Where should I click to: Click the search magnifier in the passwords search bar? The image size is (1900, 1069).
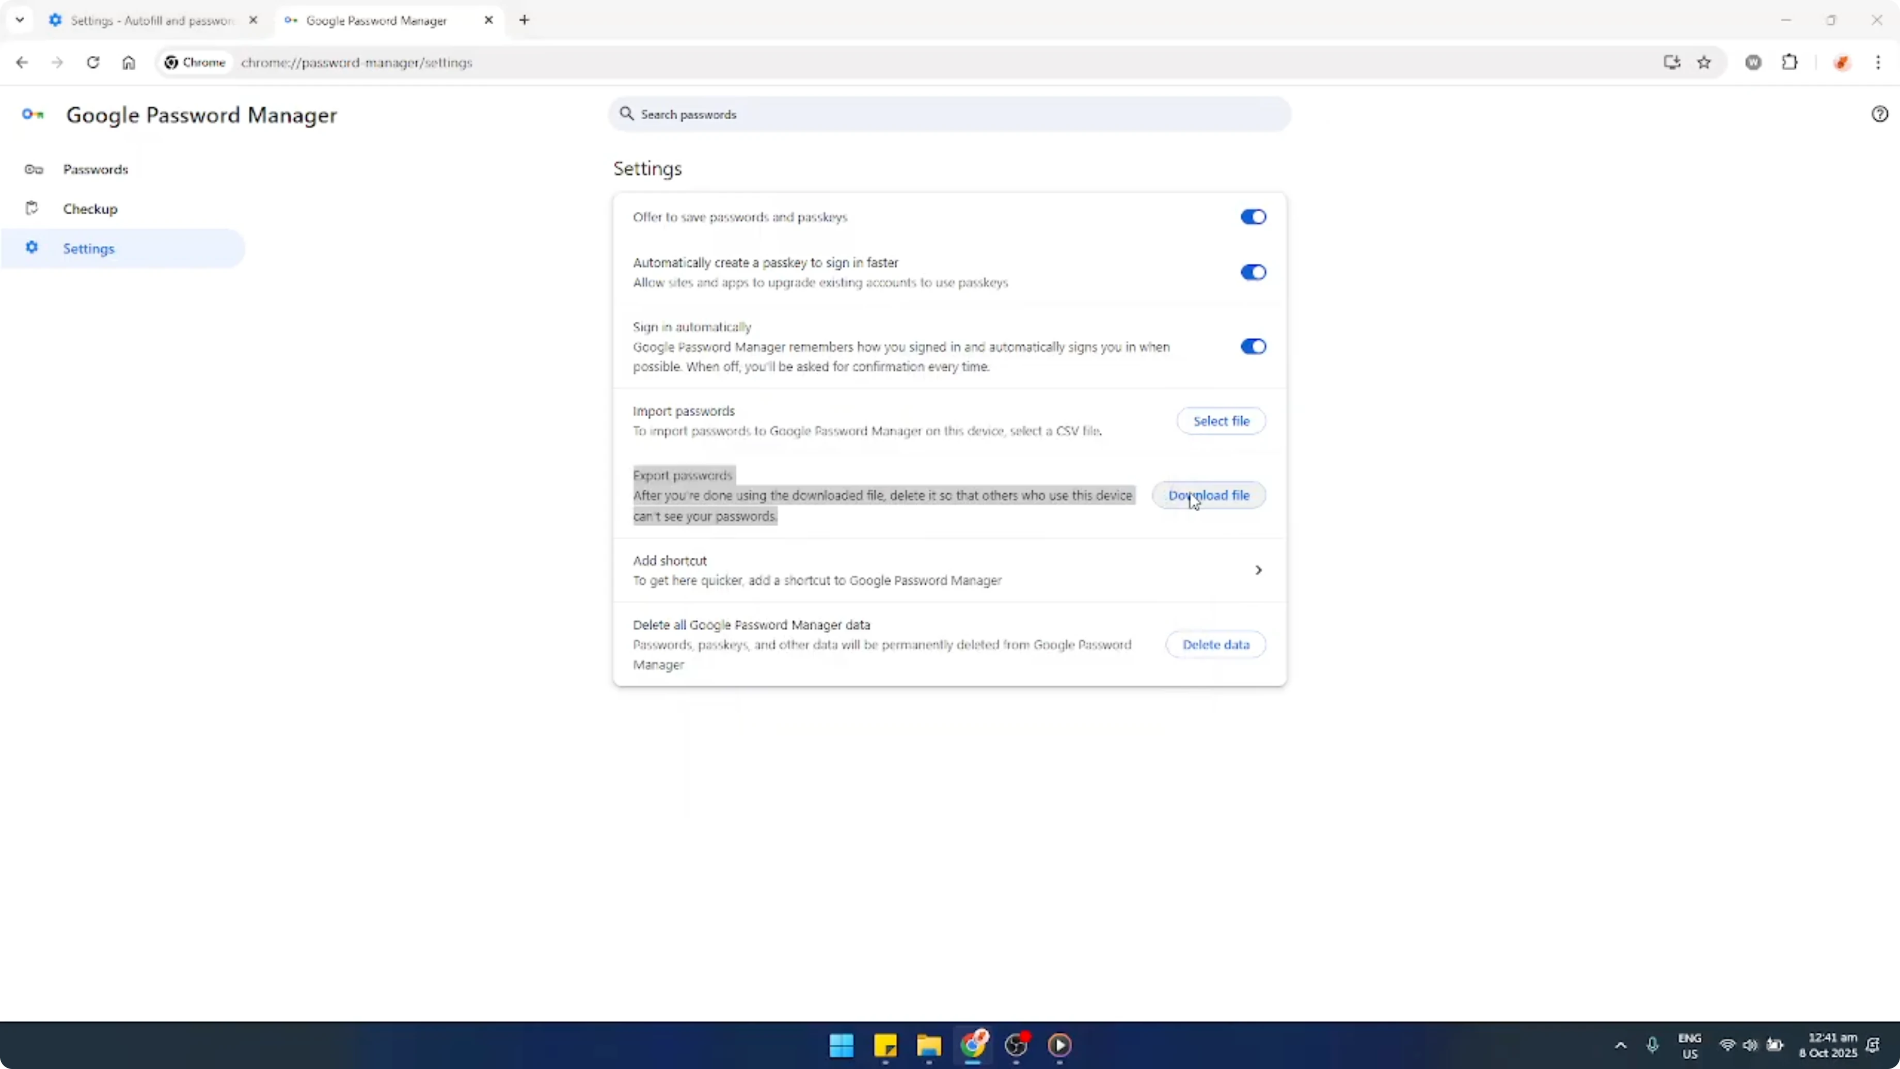click(x=626, y=114)
